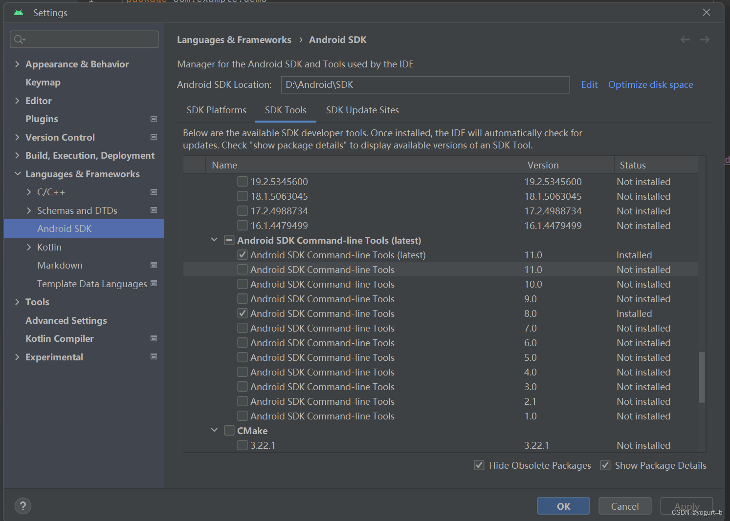Click the Android SDK Location field
The height and width of the screenshot is (521, 730).
click(425, 84)
